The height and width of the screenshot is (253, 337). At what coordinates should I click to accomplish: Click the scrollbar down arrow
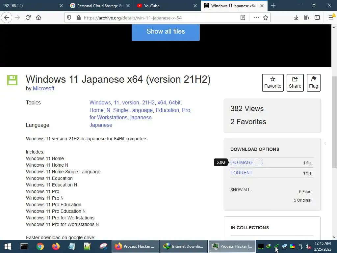334,237
